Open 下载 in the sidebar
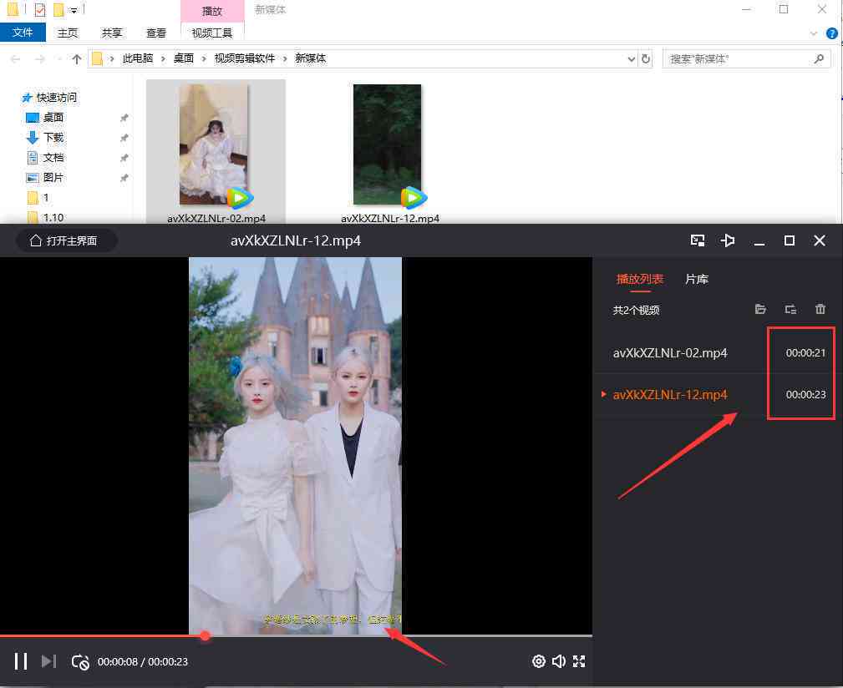 [x=45, y=138]
